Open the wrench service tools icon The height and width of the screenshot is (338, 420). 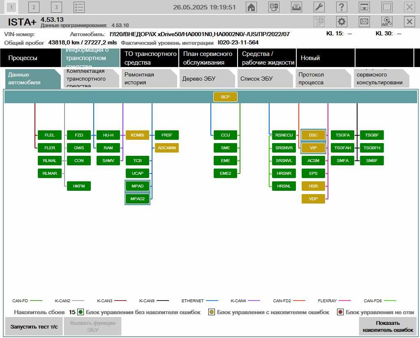319,7
